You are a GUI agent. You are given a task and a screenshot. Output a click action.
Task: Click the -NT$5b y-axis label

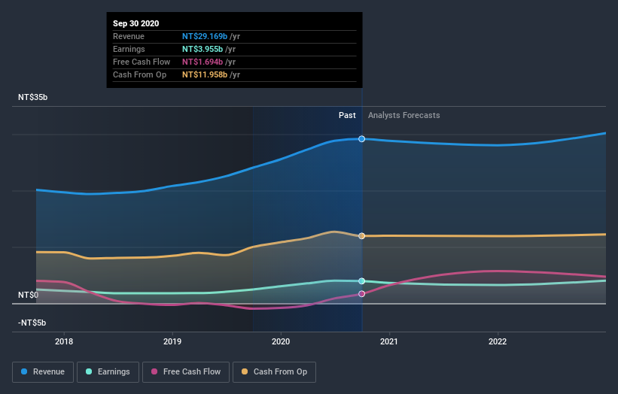point(32,323)
